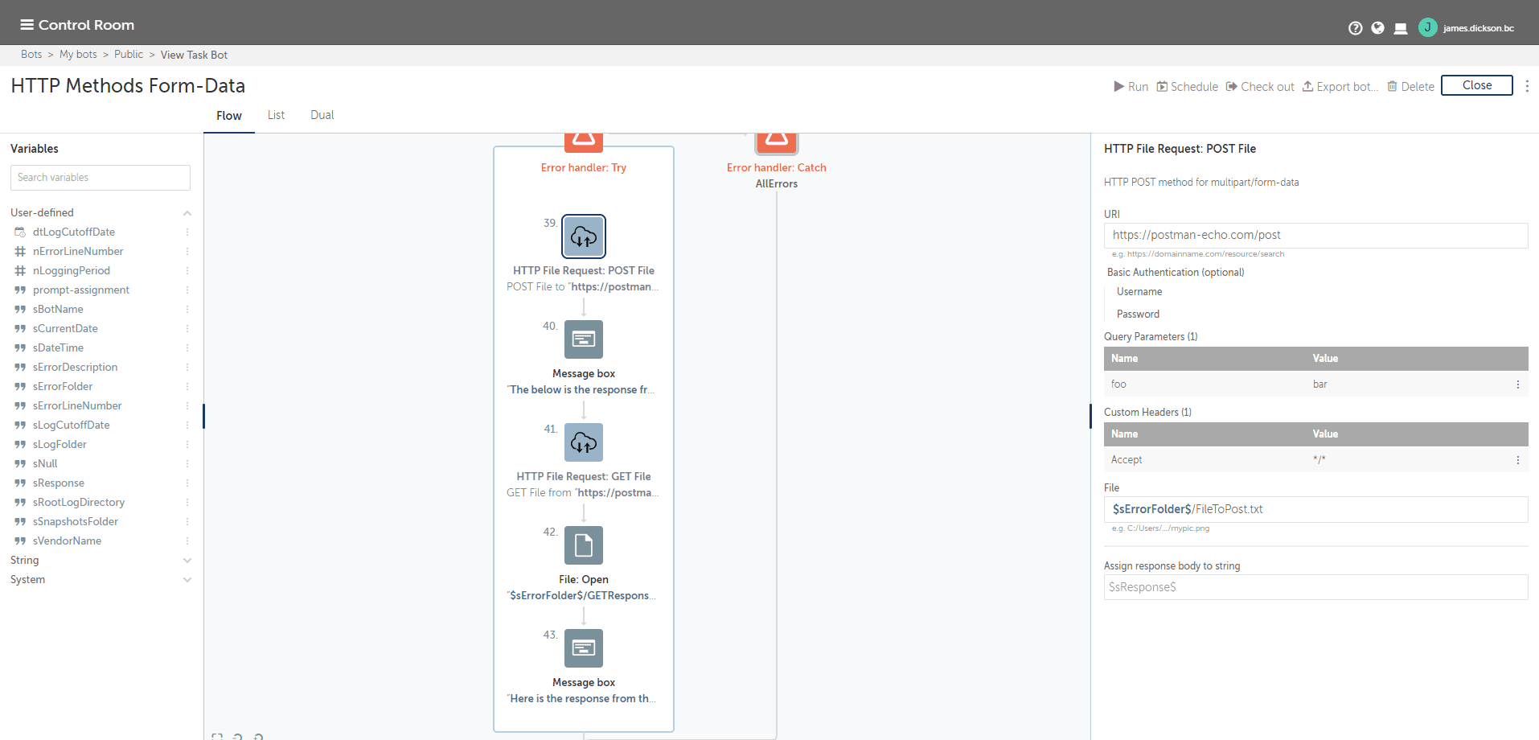Expand the System variables section
Screen dimensions: 1539x740
187,580
